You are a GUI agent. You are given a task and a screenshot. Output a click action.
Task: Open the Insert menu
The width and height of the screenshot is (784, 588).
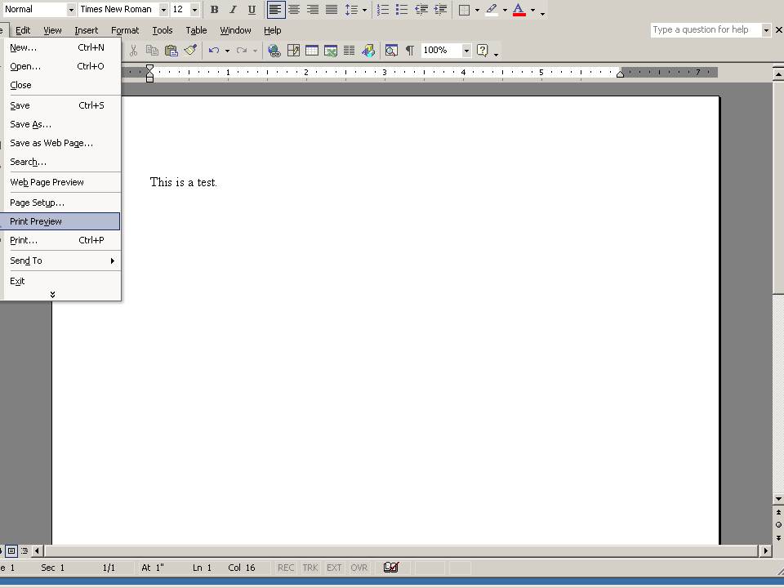86,30
